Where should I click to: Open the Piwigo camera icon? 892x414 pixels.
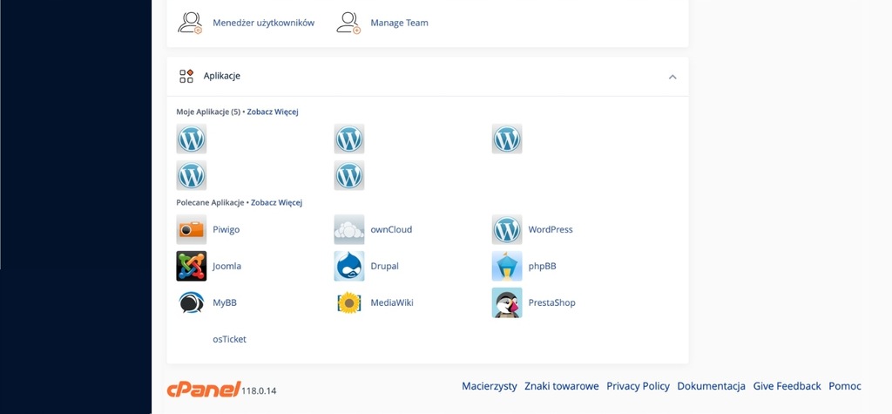point(191,229)
